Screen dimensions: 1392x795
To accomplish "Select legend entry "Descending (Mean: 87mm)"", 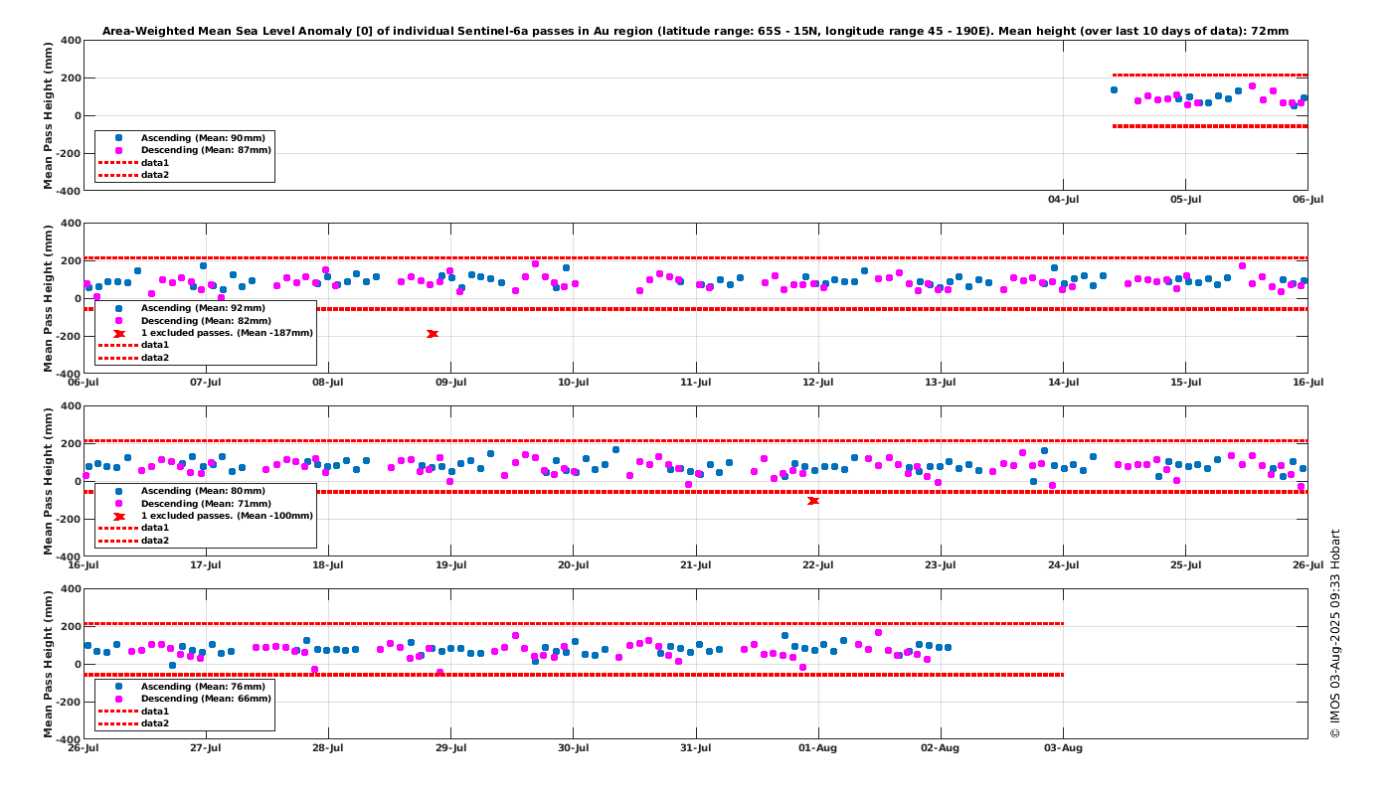I will (185, 150).
